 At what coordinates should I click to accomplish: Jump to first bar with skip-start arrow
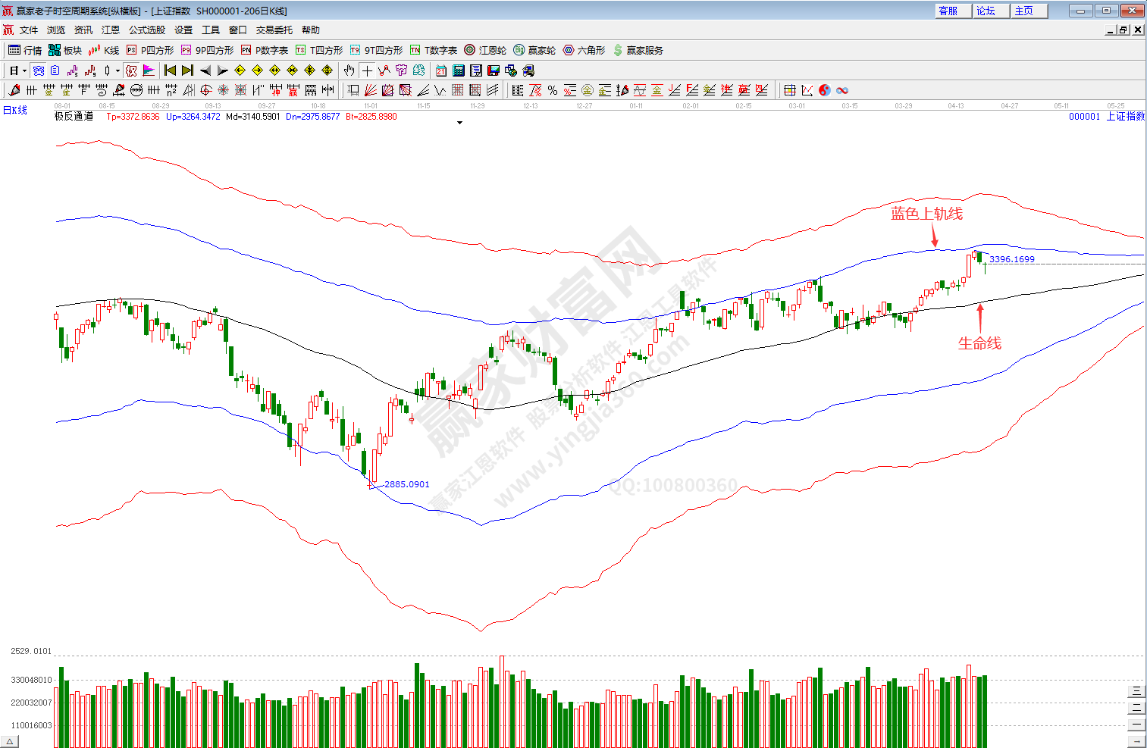click(171, 70)
